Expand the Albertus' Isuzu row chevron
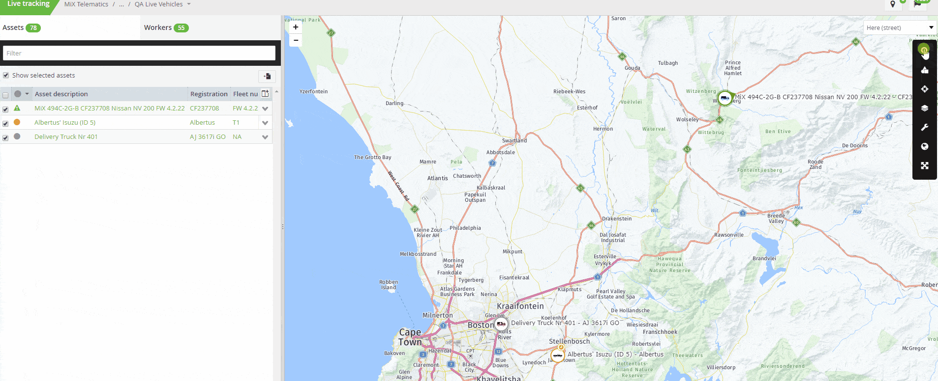Viewport: 938px width, 381px height. 265,123
